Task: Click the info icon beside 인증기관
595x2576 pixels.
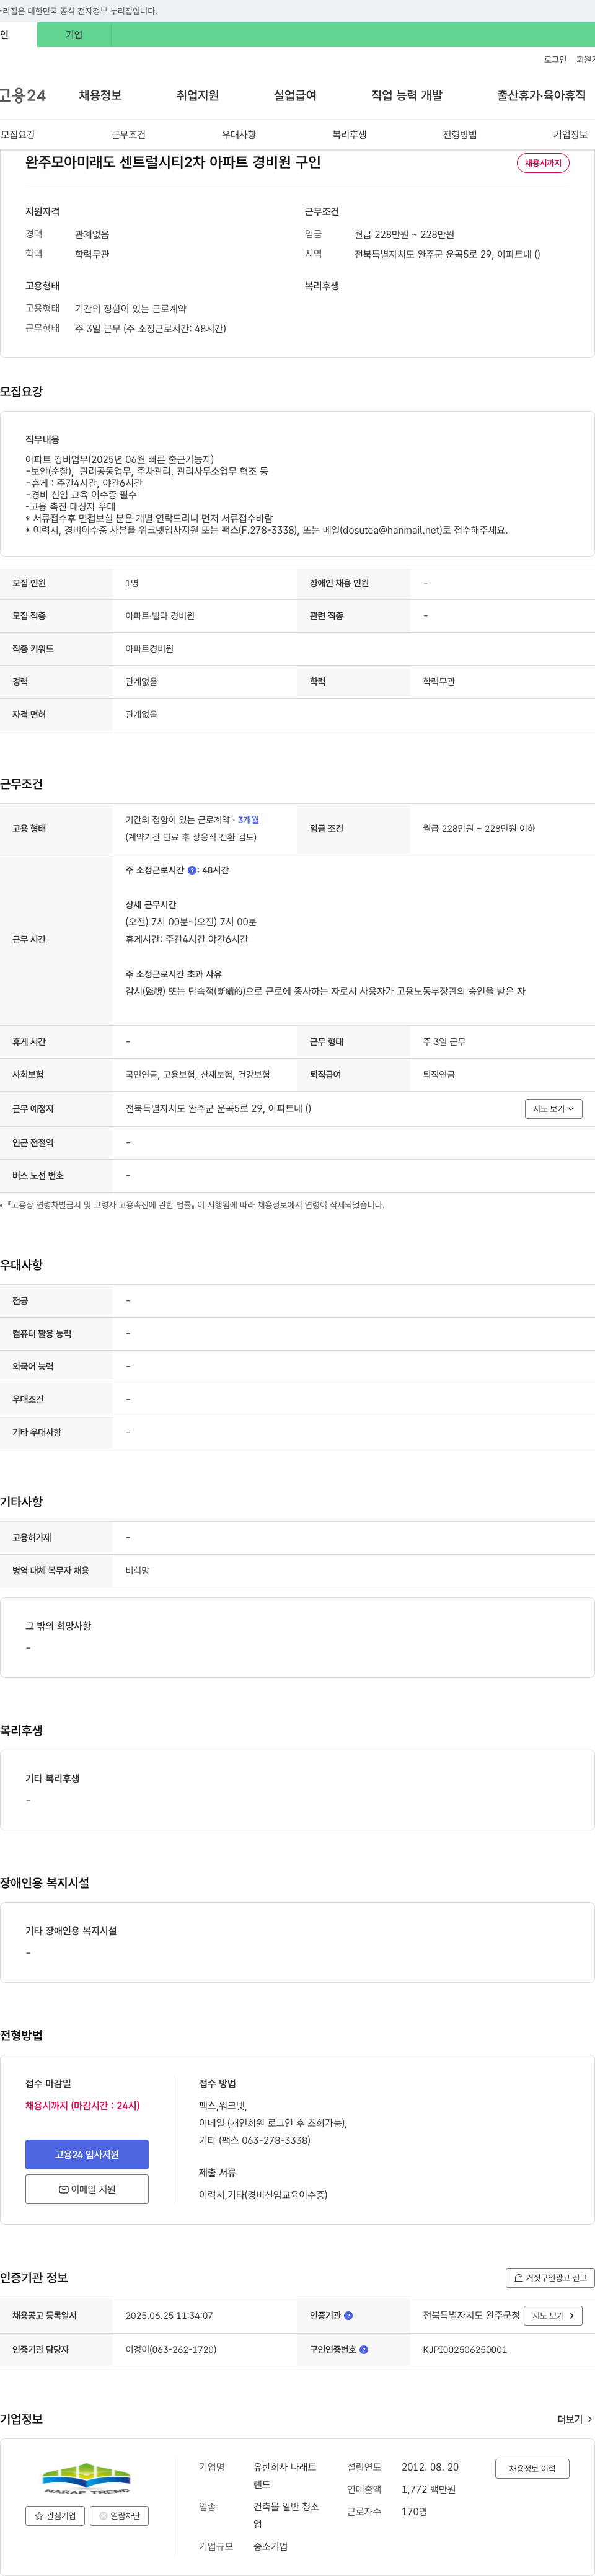Action: 348,2315
